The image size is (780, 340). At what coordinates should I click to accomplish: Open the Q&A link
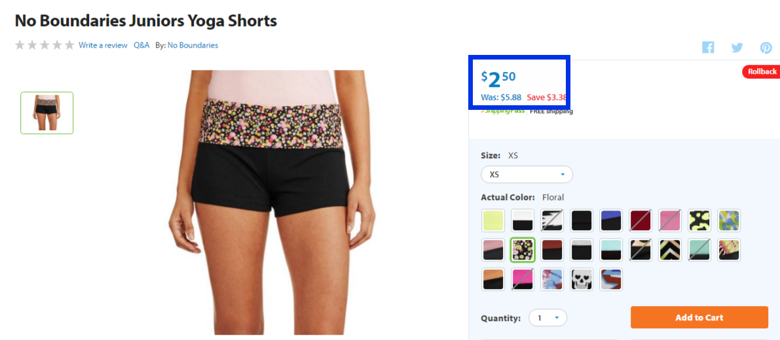(141, 45)
